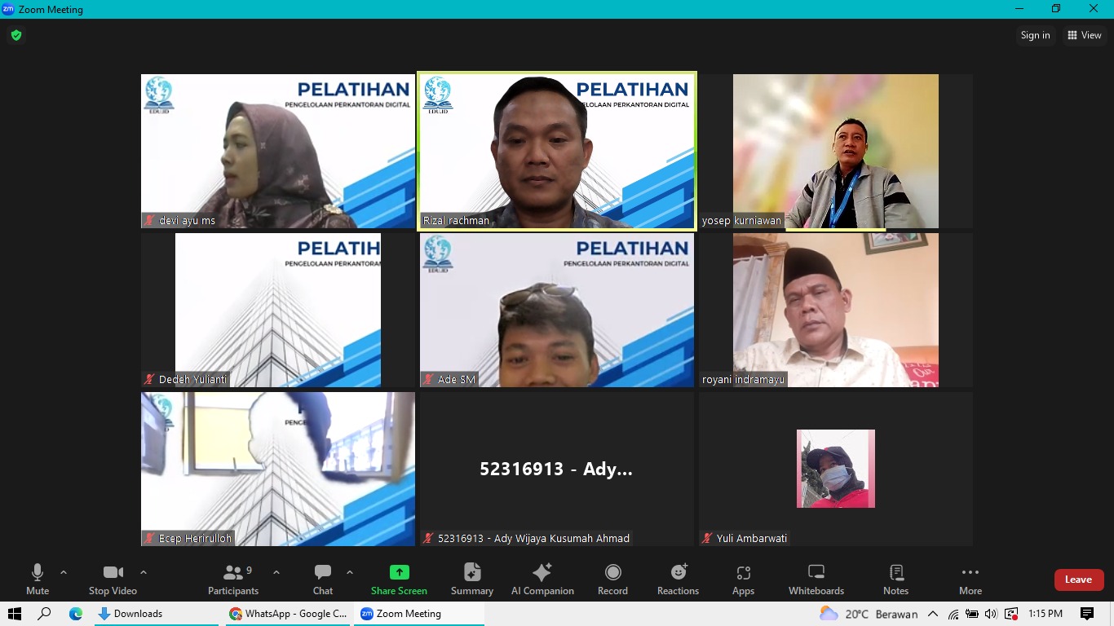The image size is (1114, 626).
Task: Open the View menu
Action: (x=1085, y=35)
